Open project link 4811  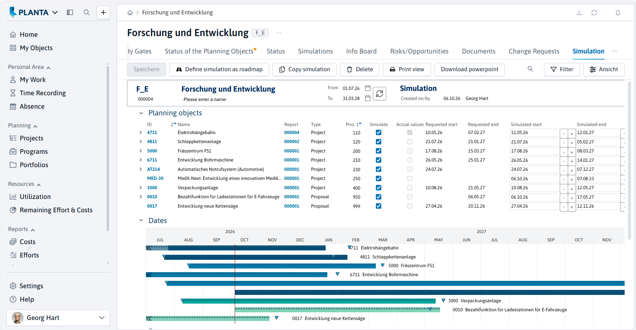point(152,142)
